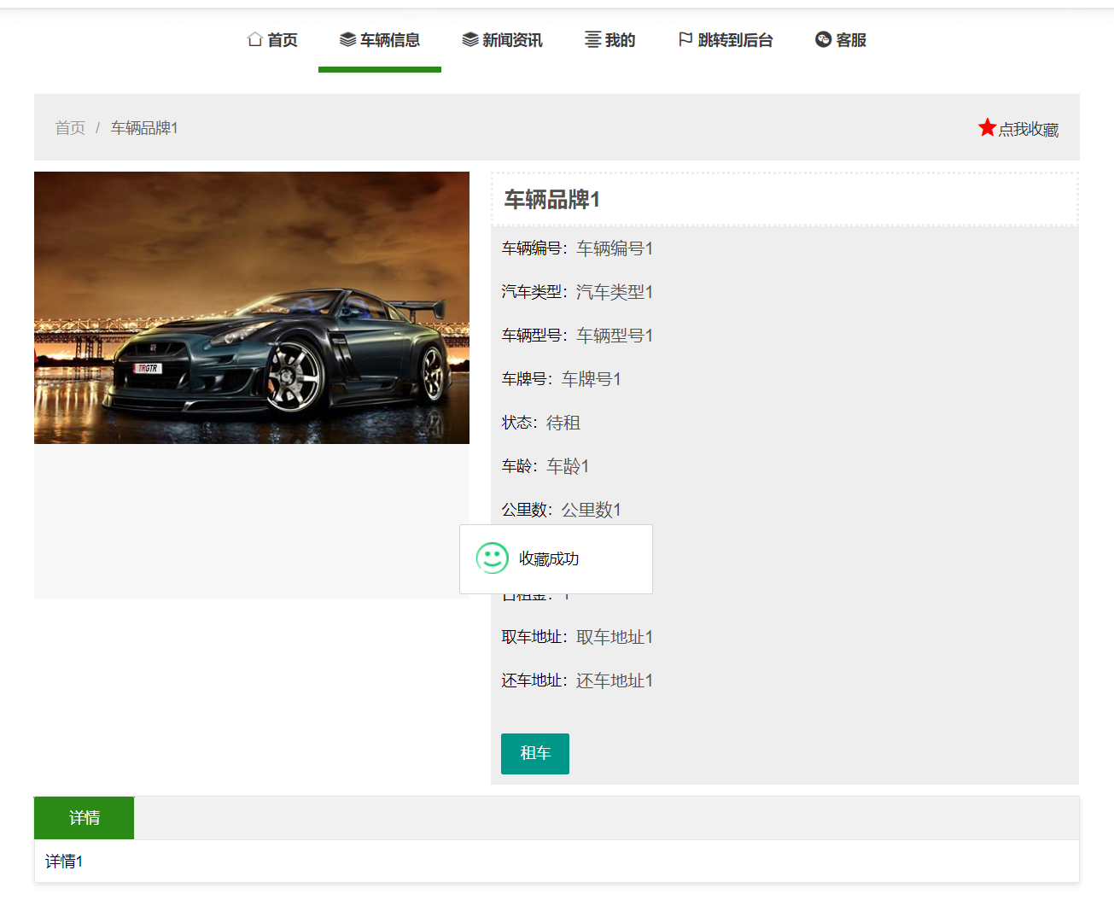1114x923 pixels.
Task: Click the 车辆编号1 value
Action: [615, 248]
